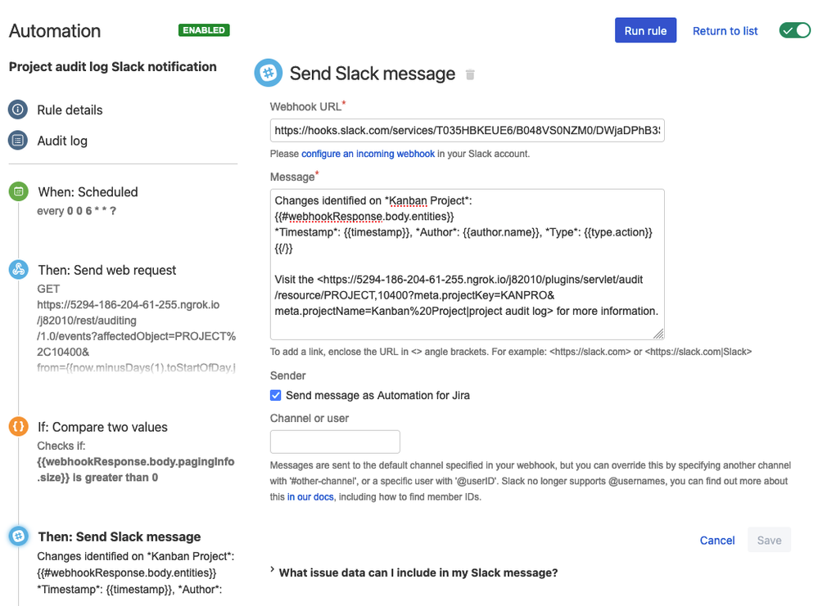
Task: Select the Send web request action icon
Action: pos(18,270)
